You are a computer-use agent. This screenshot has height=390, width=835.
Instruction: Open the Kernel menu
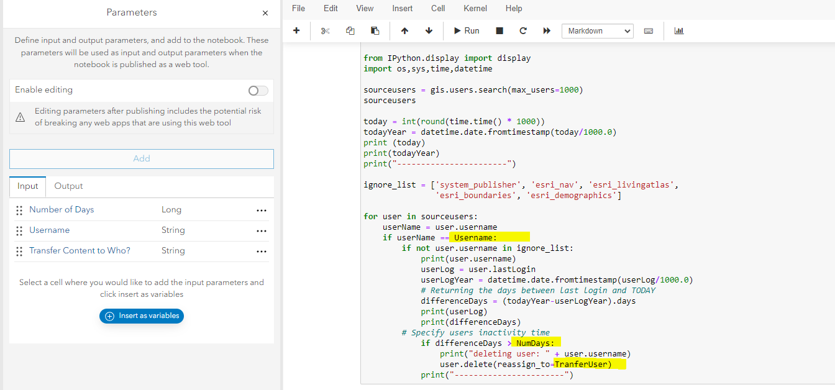475,9
